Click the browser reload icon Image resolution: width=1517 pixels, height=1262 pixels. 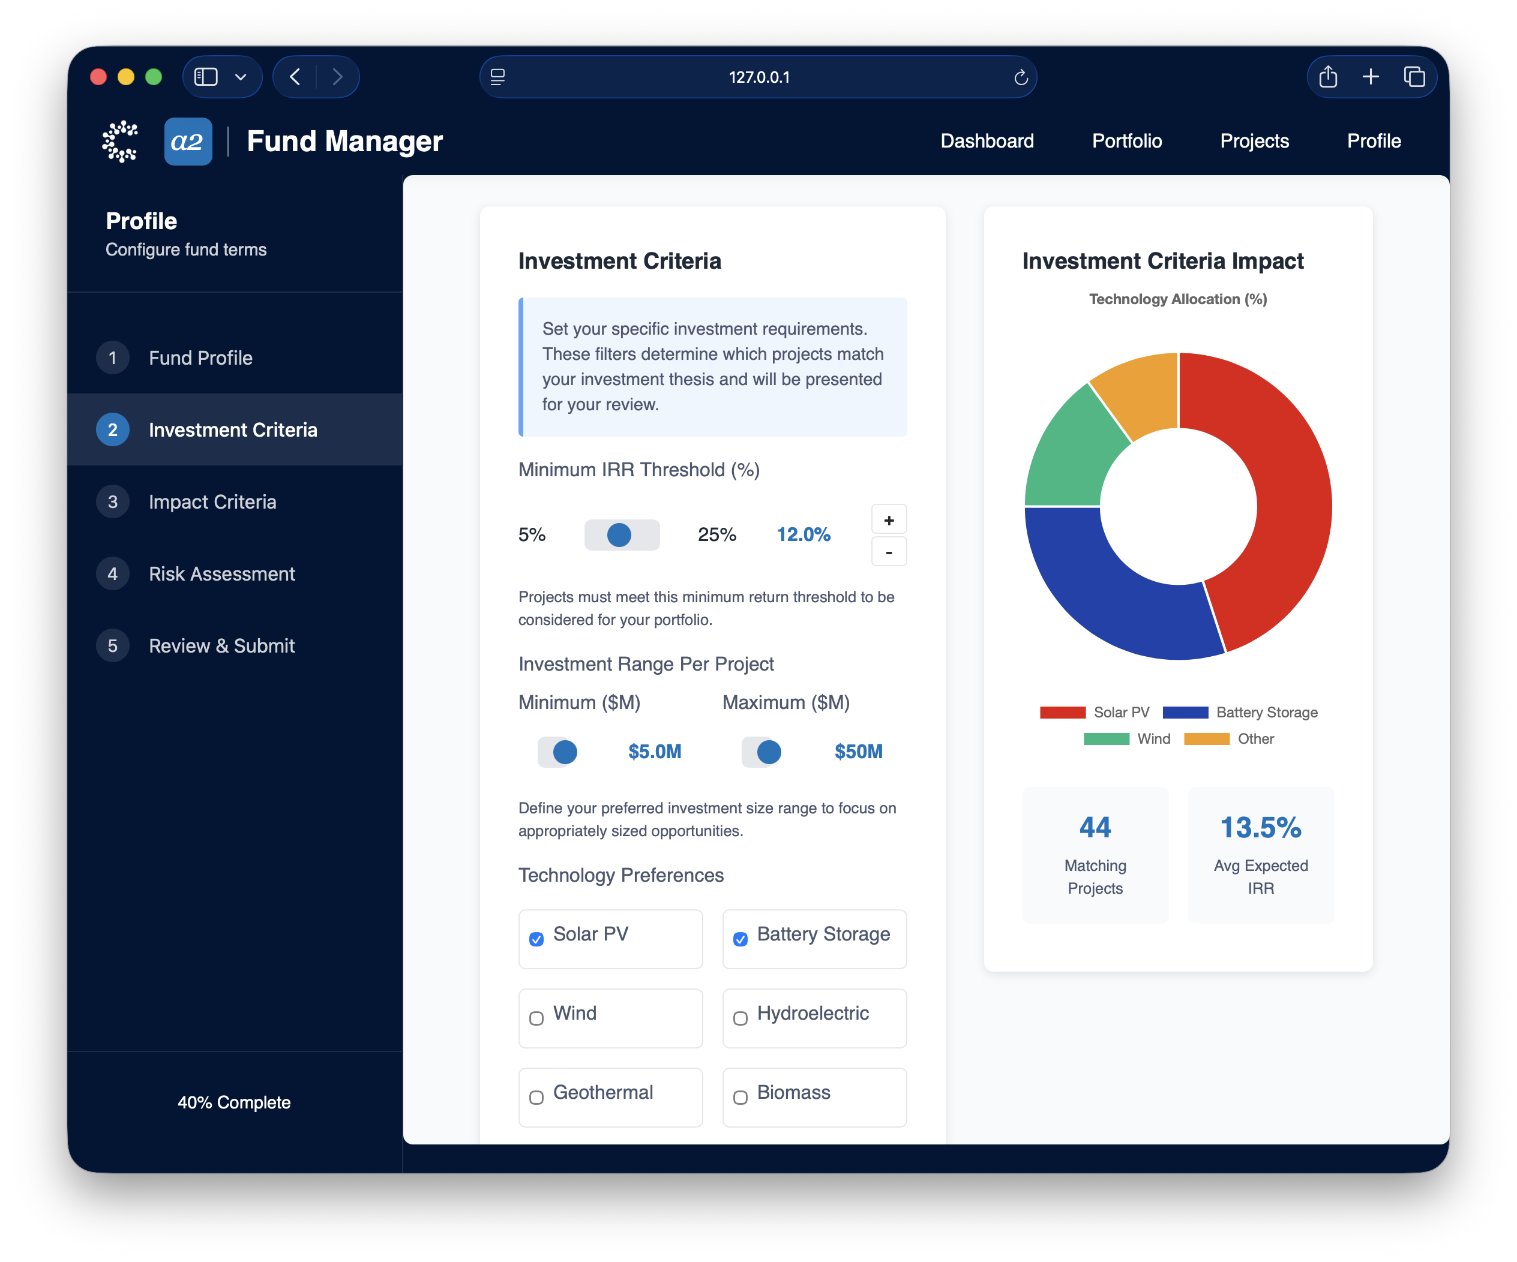click(x=1020, y=77)
